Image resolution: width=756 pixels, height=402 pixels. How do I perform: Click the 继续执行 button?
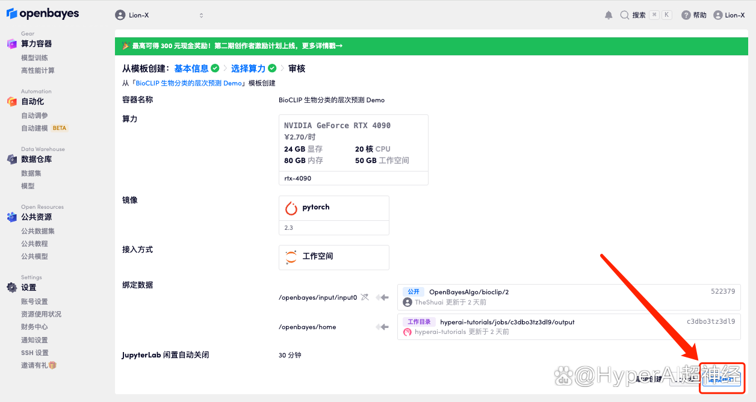pos(722,379)
